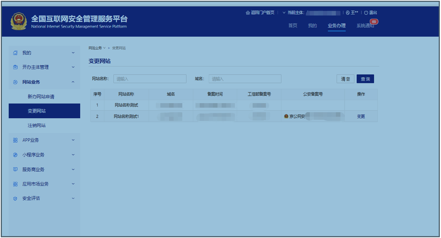Click the 小程序业务 compass icon
The height and width of the screenshot is (238, 441).
15,155
